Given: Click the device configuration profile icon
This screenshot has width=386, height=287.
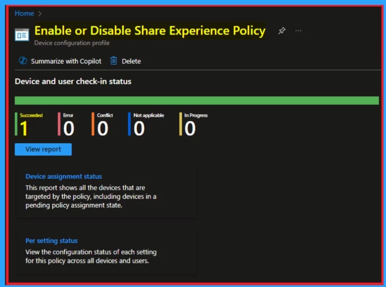Looking at the screenshot, I should (x=22, y=35).
